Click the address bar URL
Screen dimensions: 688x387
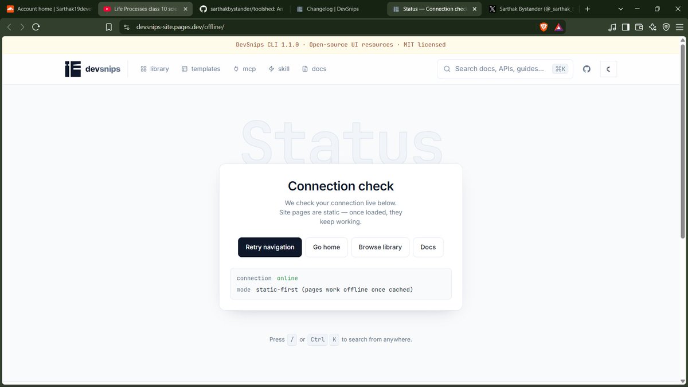pyautogui.click(x=180, y=27)
